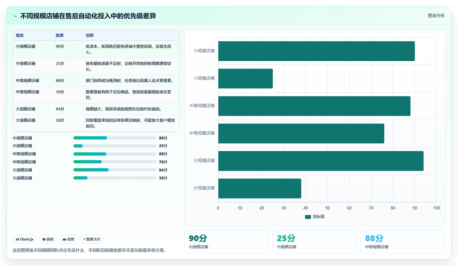Click the x-axis tick label 30
Viewport: 458px width, 266px height.
tap(284, 208)
